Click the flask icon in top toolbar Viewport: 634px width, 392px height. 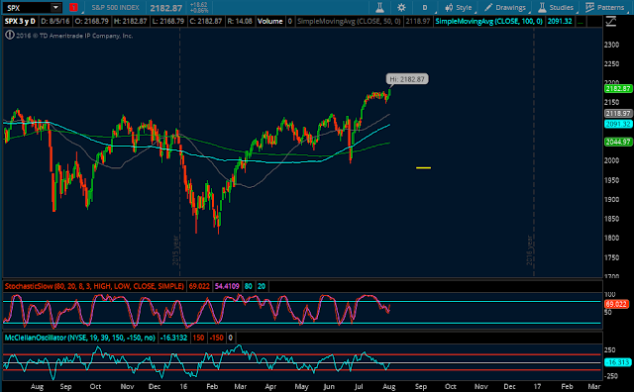tap(379, 7)
